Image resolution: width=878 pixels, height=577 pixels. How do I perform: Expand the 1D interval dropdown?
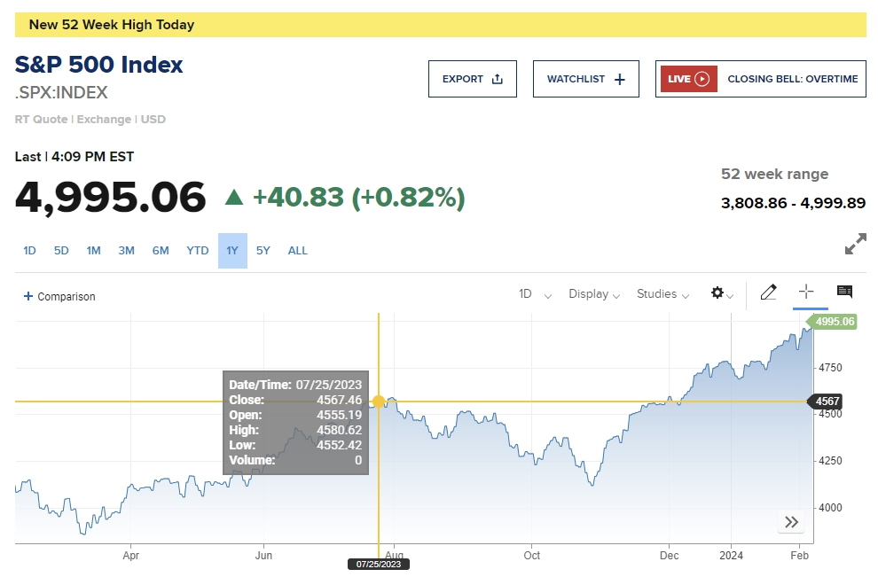536,294
